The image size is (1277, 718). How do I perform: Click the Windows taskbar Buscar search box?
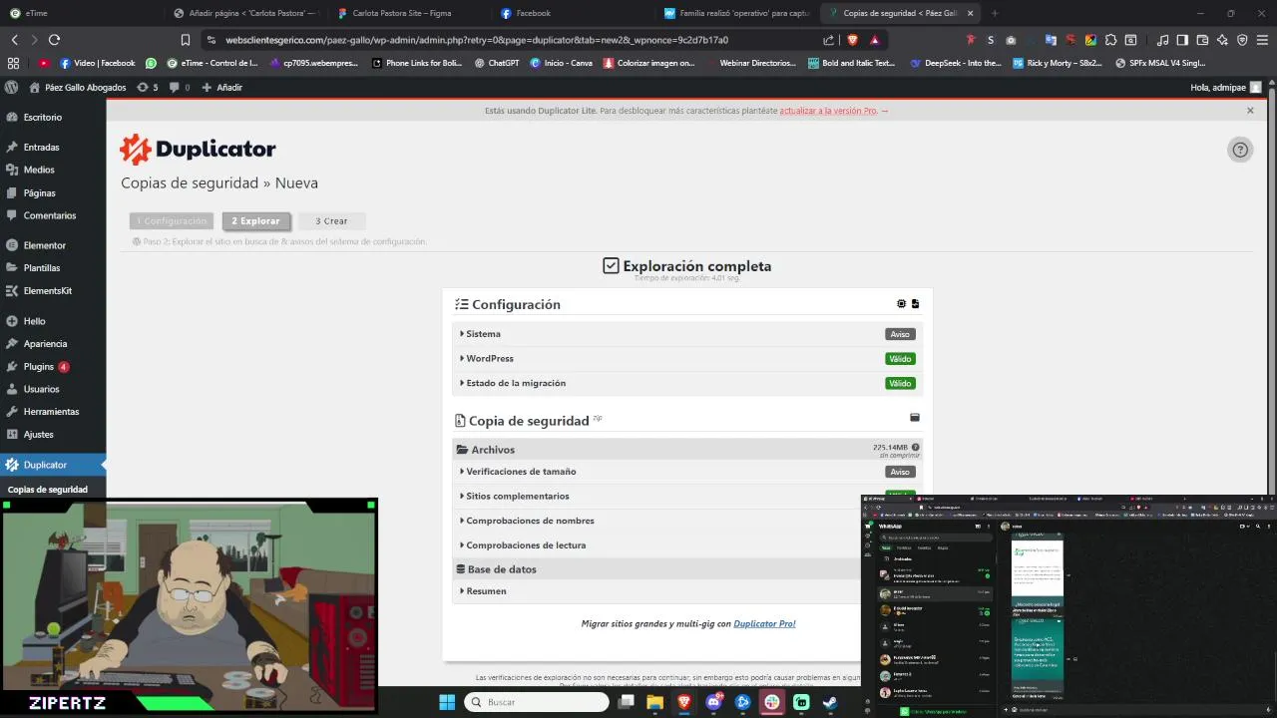click(x=538, y=702)
